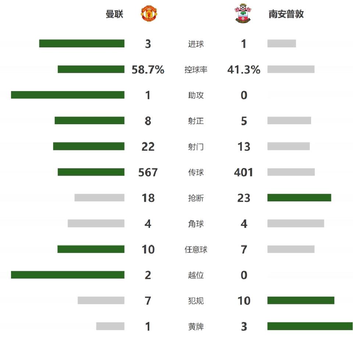This screenshot has height=344, width=353.
Task: Open the 南安普敦 team name
Action: pyautogui.click(x=286, y=14)
